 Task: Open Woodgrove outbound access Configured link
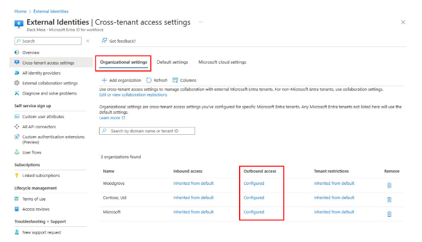(x=254, y=183)
